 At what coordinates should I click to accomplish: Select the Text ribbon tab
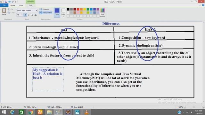[x=30, y=5]
